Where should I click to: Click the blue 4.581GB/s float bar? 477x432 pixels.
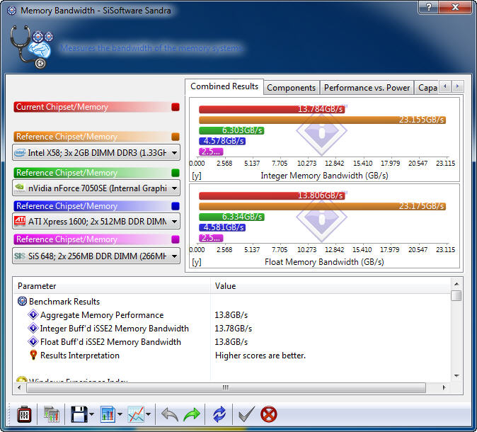tap(222, 227)
